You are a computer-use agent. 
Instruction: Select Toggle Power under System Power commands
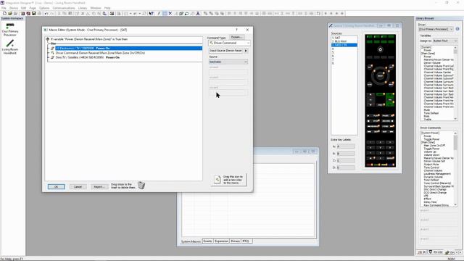pyautogui.click(x=431, y=139)
